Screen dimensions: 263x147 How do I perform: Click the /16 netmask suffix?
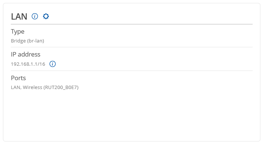tap(41, 64)
